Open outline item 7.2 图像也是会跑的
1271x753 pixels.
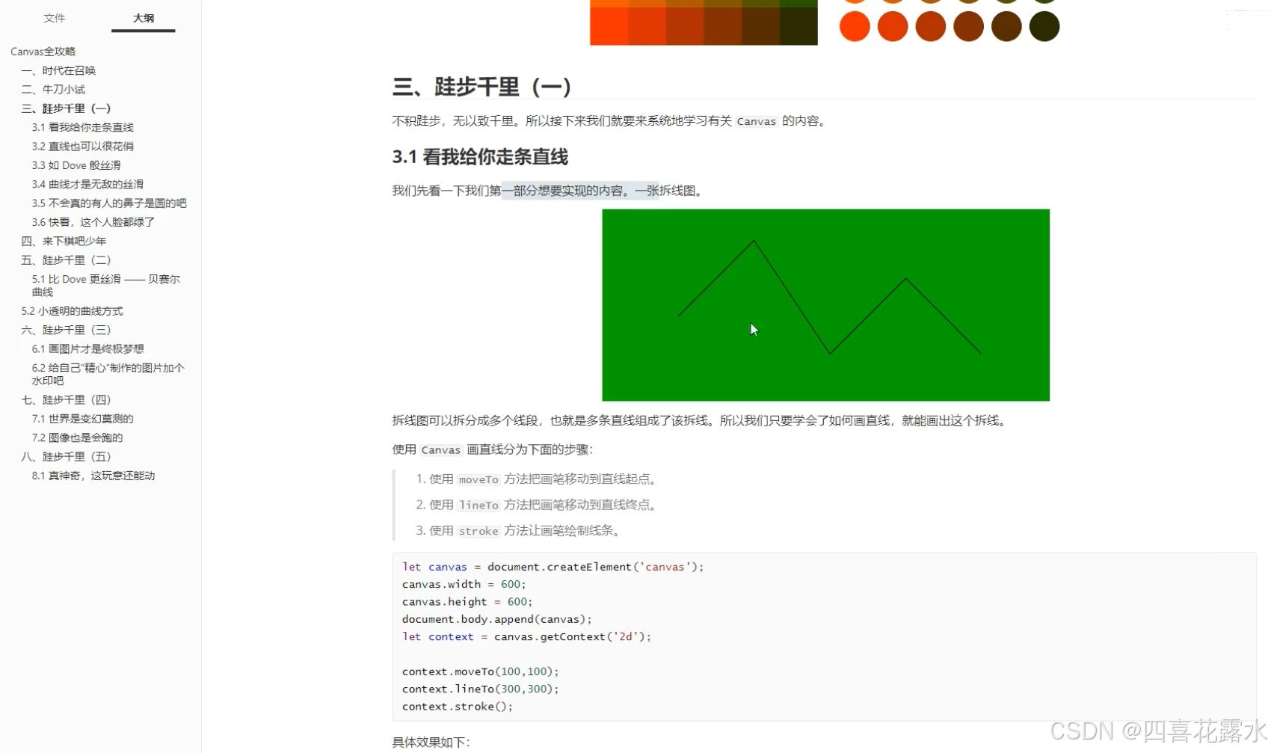pyautogui.click(x=77, y=438)
